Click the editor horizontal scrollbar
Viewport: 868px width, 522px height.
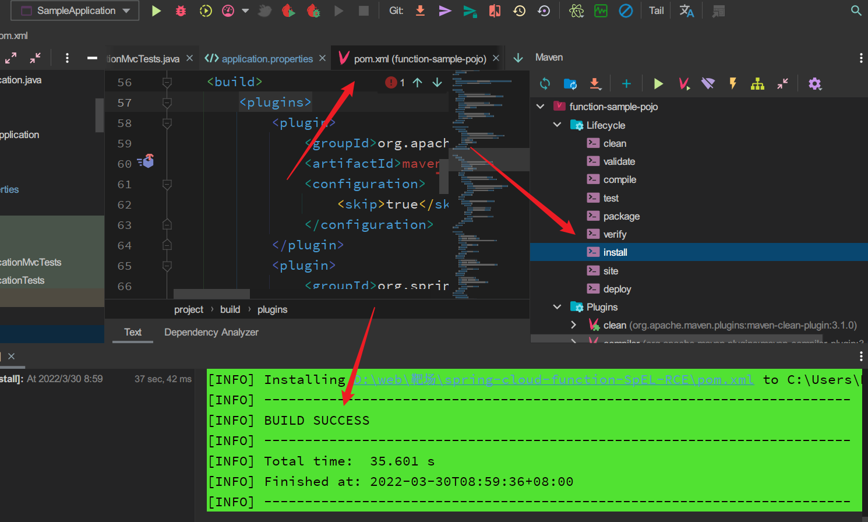211,294
